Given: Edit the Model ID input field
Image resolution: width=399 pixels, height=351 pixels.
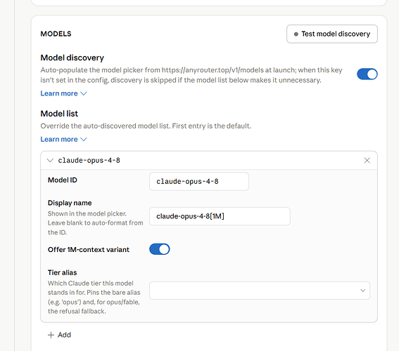Looking at the screenshot, I should coord(199,181).
